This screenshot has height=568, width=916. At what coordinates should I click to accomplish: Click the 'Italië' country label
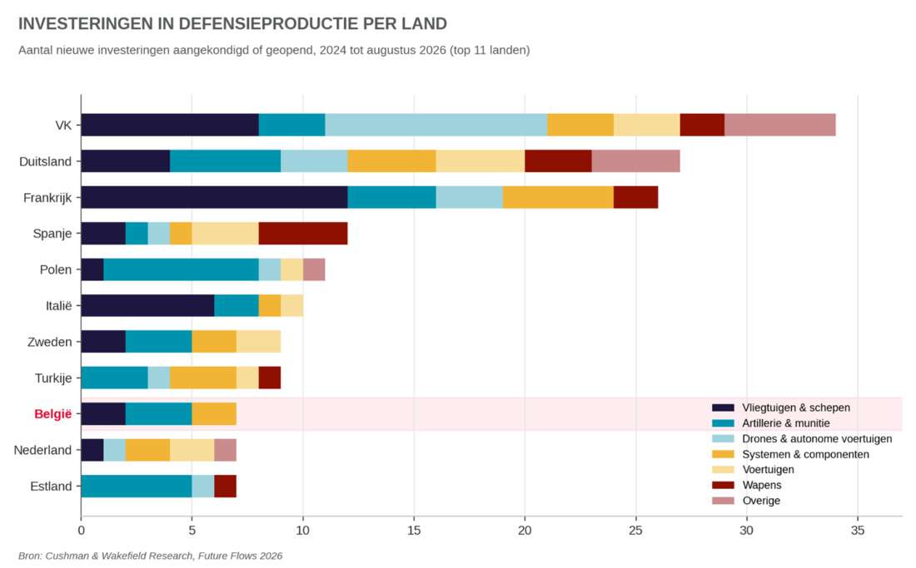point(58,305)
